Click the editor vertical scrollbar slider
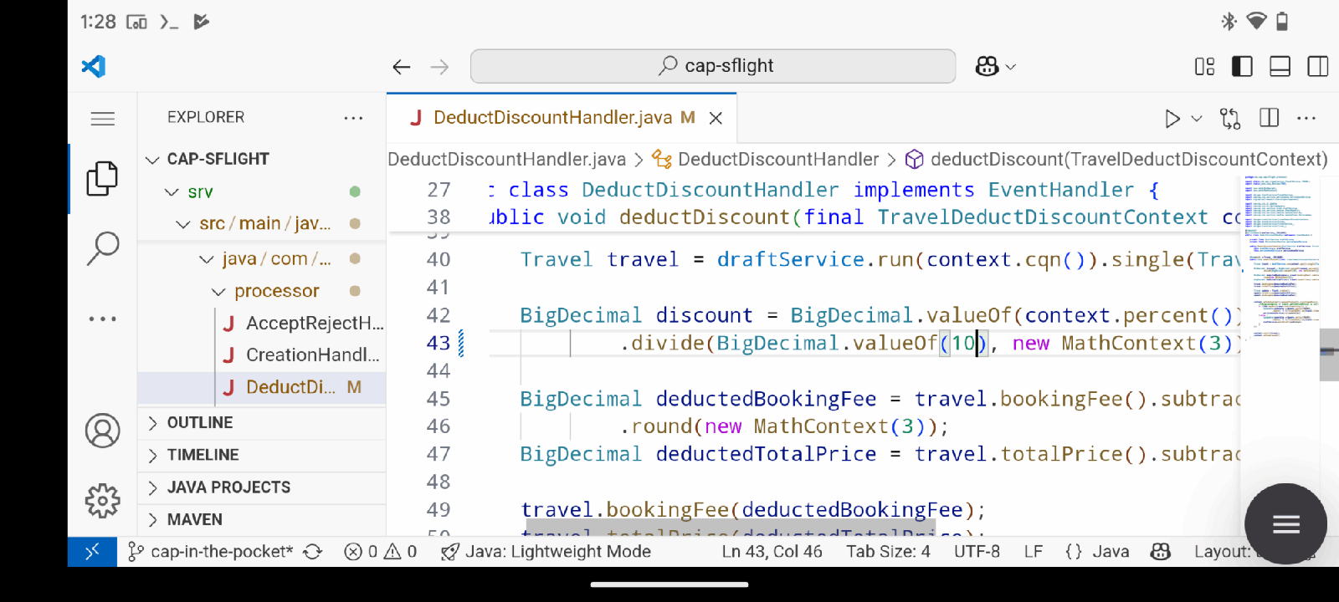 point(1329,355)
